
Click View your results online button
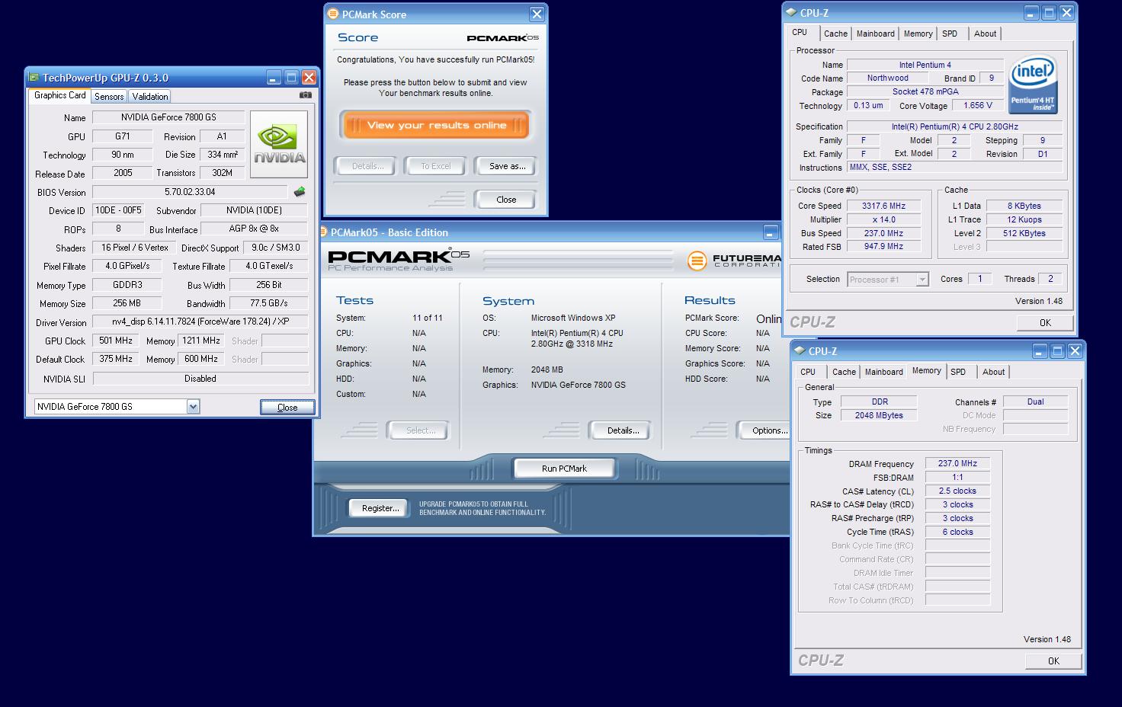click(437, 126)
